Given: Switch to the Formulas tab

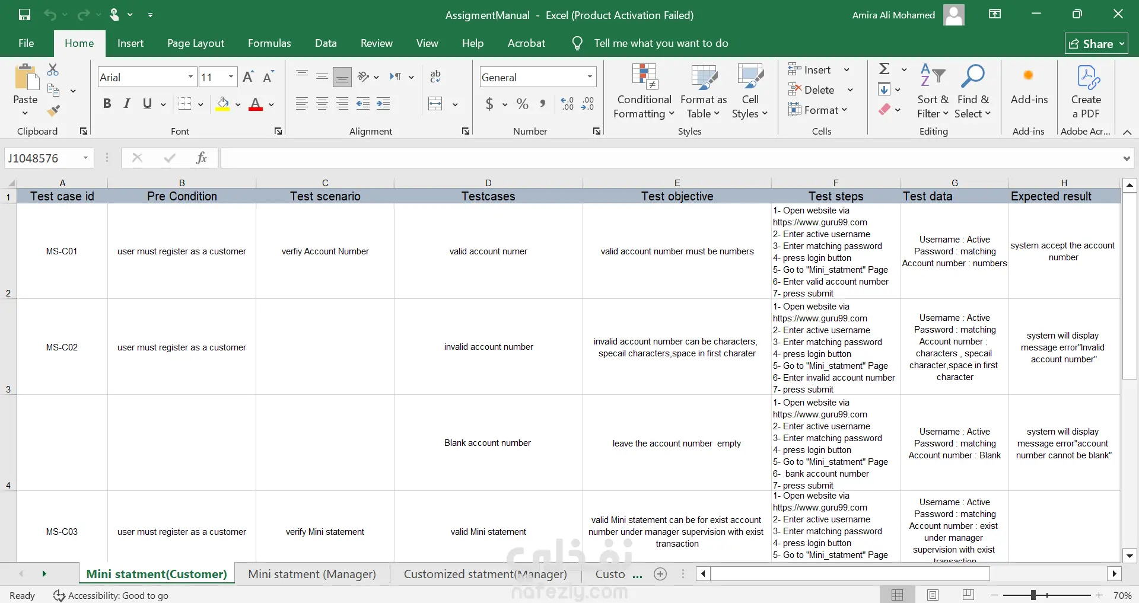Looking at the screenshot, I should click(x=269, y=43).
